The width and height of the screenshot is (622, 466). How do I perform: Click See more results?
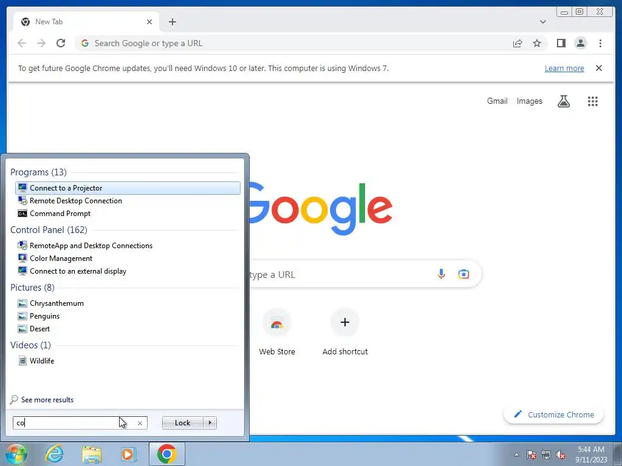tap(42, 399)
